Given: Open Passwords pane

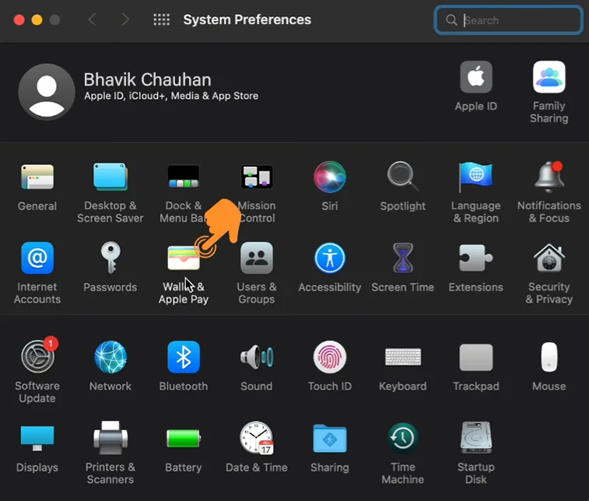Looking at the screenshot, I should [110, 258].
